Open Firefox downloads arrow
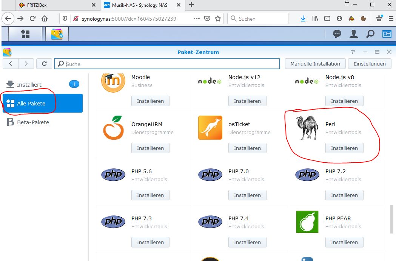The image size is (396, 261). tap(303, 19)
